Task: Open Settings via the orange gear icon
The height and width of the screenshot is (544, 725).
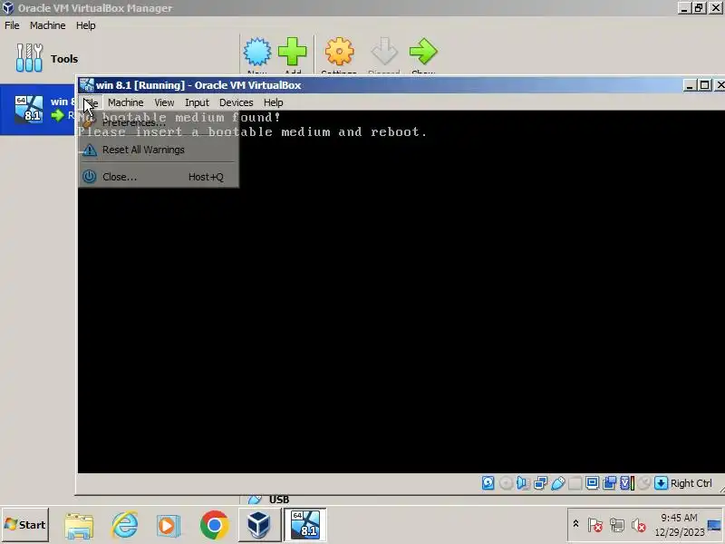Action: tap(339, 52)
